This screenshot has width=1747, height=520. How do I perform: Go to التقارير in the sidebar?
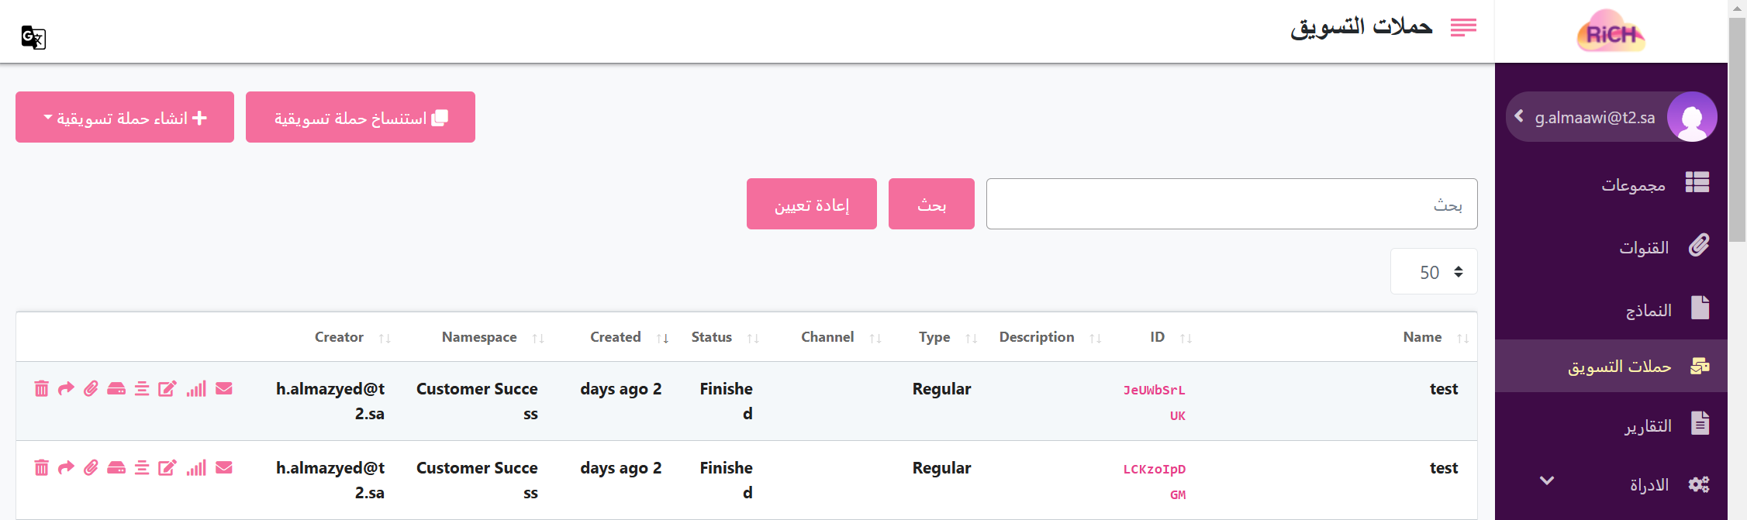pos(1648,425)
